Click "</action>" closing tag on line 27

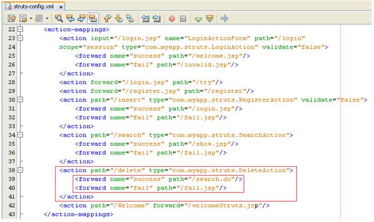(x=77, y=73)
